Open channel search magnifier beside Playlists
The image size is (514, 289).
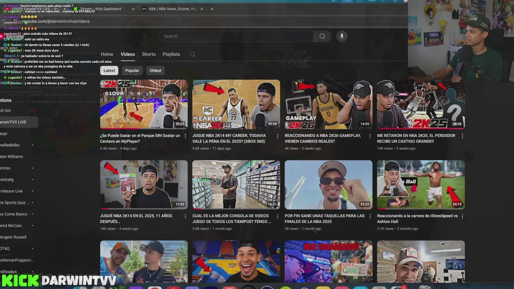pos(192,55)
